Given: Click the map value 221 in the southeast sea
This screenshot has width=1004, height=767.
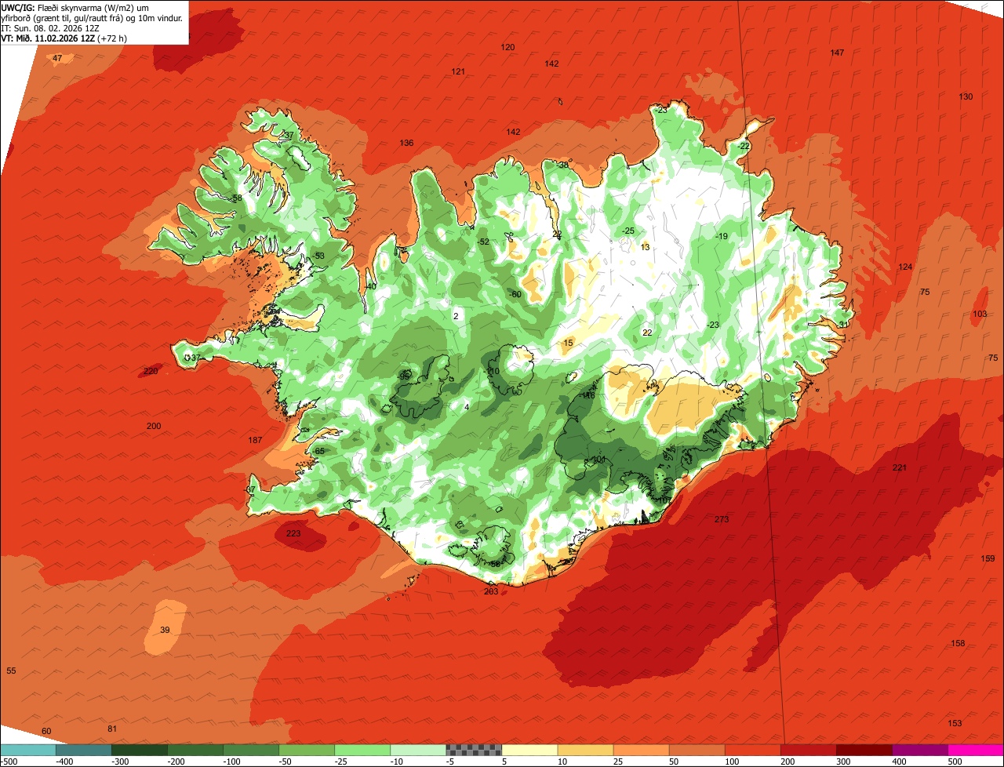Looking at the screenshot, I should coord(900,467).
